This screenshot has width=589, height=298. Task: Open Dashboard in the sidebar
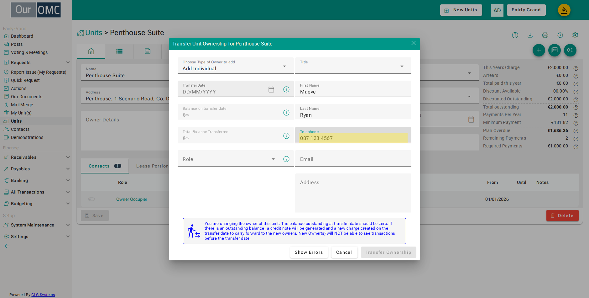point(22,36)
